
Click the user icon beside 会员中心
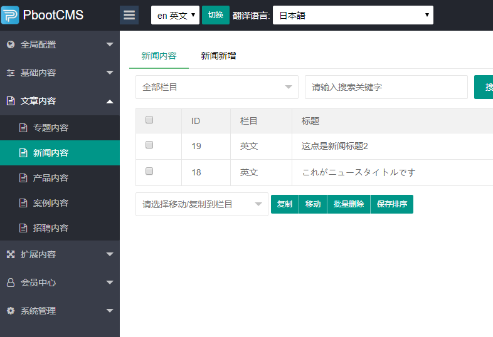[10, 283]
